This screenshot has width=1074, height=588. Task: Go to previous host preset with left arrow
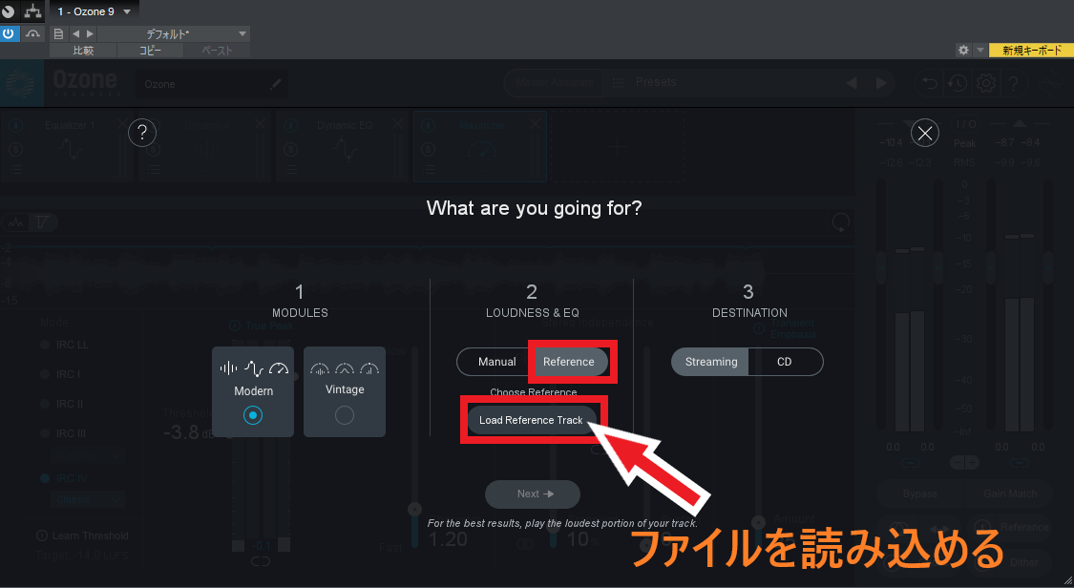pos(76,33)
